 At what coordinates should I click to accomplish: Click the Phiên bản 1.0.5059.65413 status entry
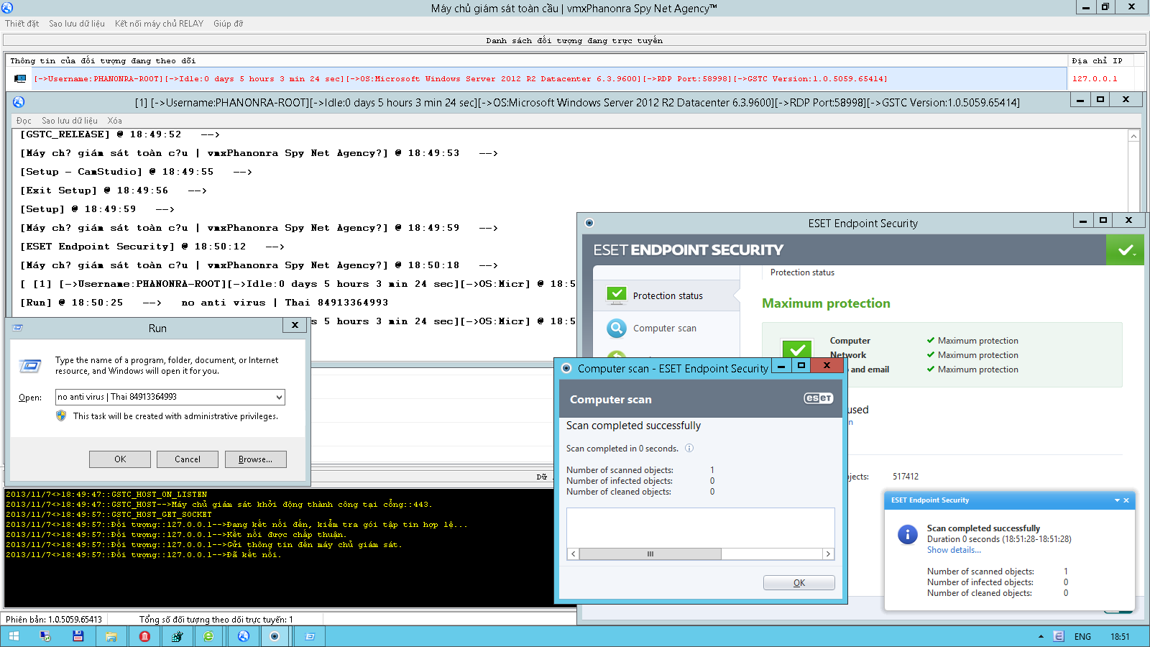54,619
